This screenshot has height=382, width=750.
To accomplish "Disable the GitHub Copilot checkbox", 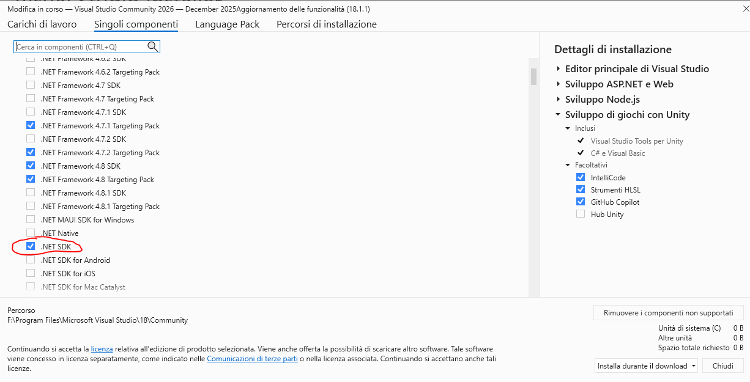I will point(581,202).
